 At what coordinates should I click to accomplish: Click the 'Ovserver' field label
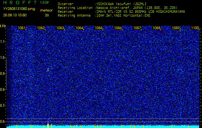[66, 4]
